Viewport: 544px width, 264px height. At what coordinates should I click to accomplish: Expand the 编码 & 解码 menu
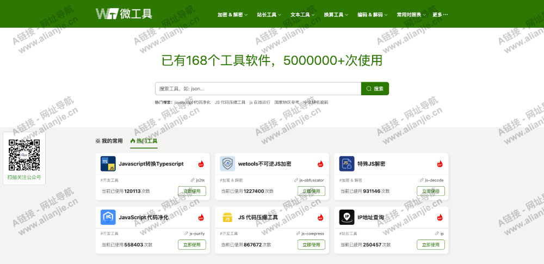coord(373,15)
